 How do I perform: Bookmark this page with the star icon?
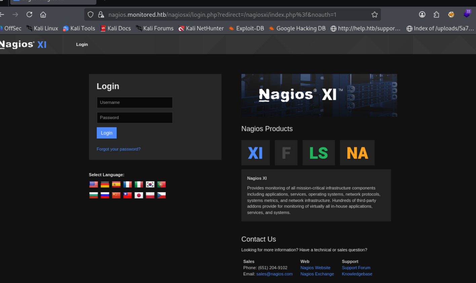[x=374, y=14]
